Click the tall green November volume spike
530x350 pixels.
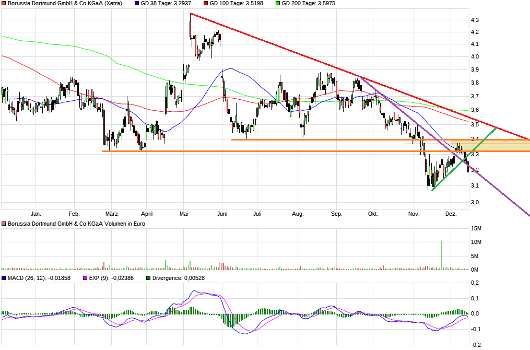point(441,255)
